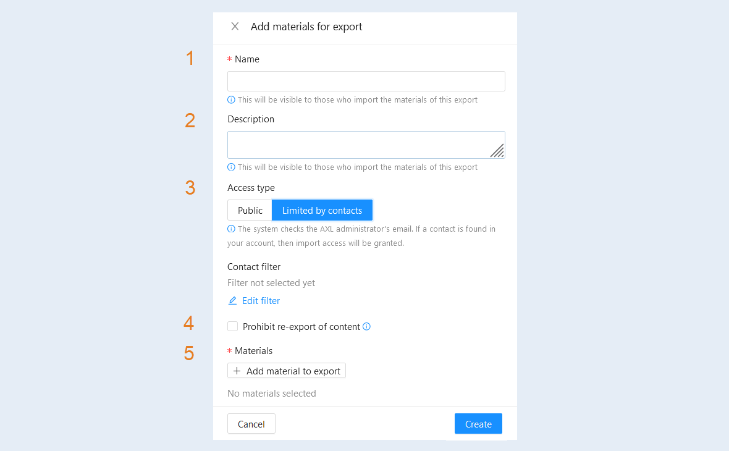This screenshot has width=729, height=451.
Task: Tick the Prohibit re-export of content checkbox
Action: coord(232,326)
